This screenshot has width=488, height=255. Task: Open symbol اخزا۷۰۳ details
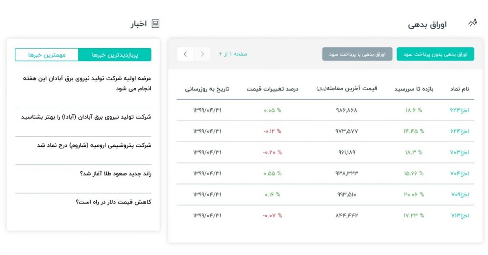click(459, 152)
